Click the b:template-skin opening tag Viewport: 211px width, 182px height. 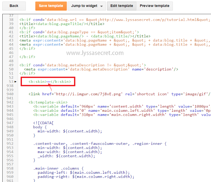[48, 102]
